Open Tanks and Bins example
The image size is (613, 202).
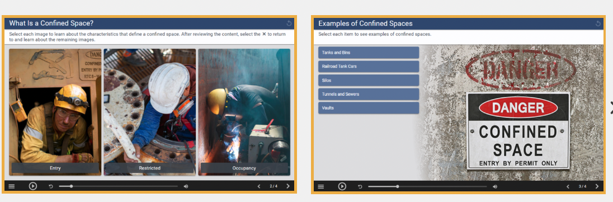pos(369,53)
